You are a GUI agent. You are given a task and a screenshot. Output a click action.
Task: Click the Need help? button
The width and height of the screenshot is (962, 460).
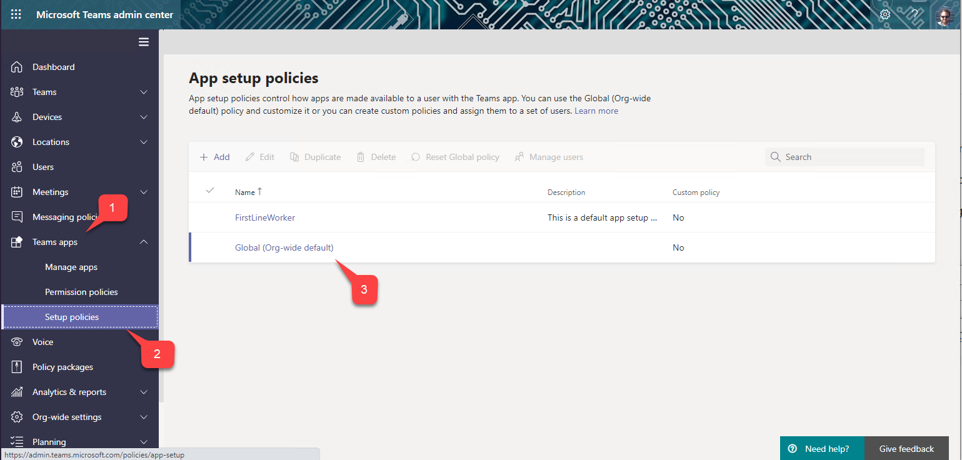tap(822, 448)
